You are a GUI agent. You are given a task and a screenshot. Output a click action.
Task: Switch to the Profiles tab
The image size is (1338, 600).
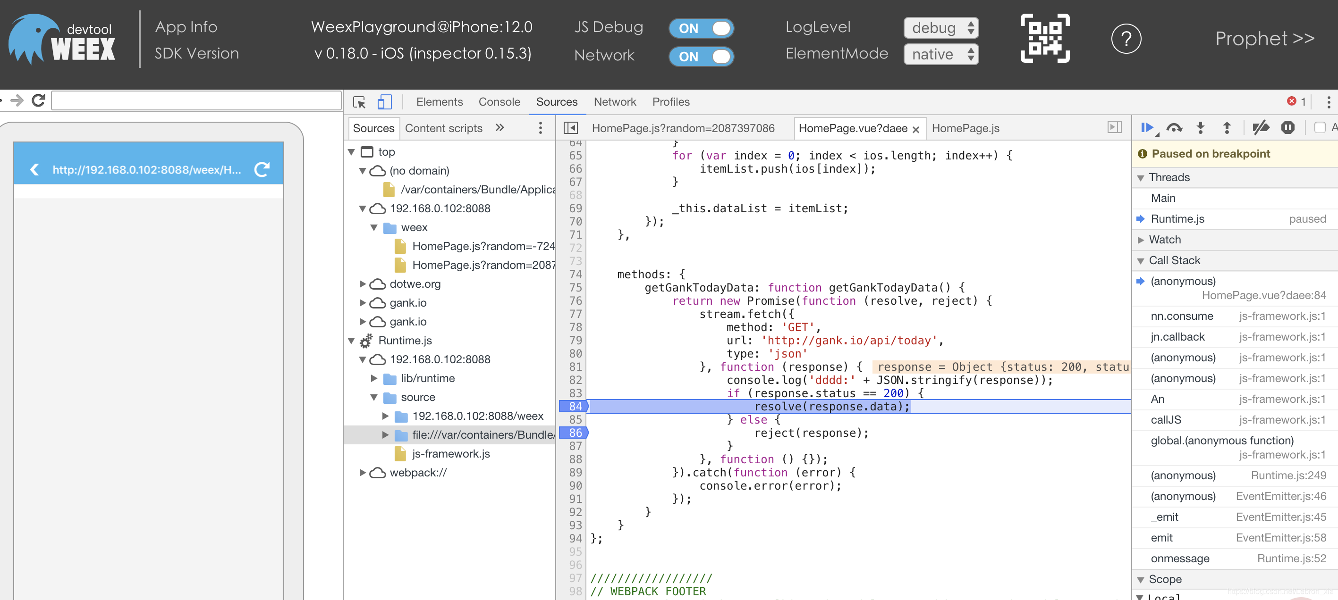coord(671,102)
